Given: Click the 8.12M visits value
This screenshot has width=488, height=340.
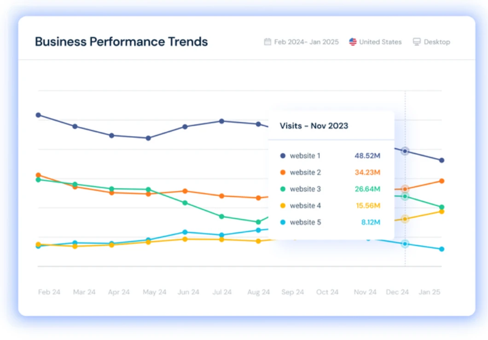Looking at the screenshot, I should point(371,222).
